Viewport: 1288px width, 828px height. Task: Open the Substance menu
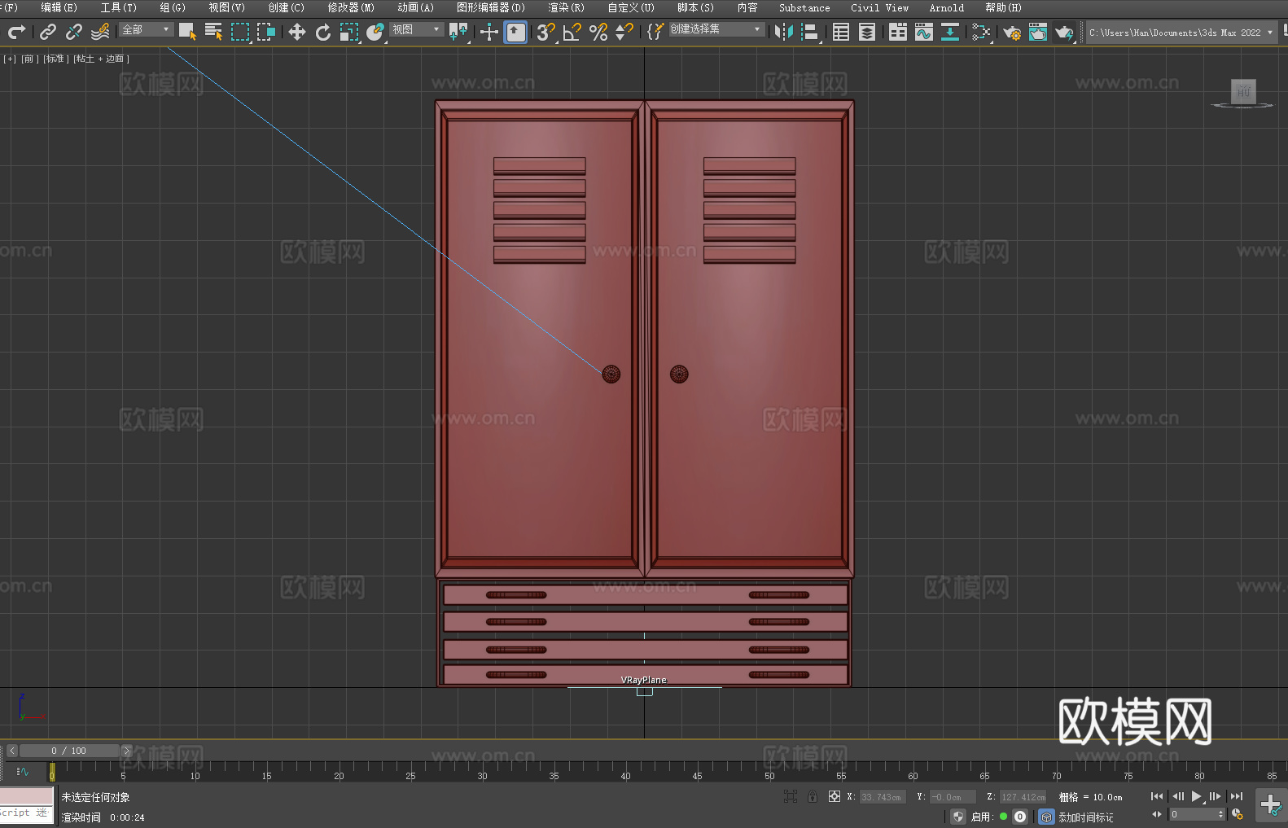pyautogui.click(x=804, y=7)
